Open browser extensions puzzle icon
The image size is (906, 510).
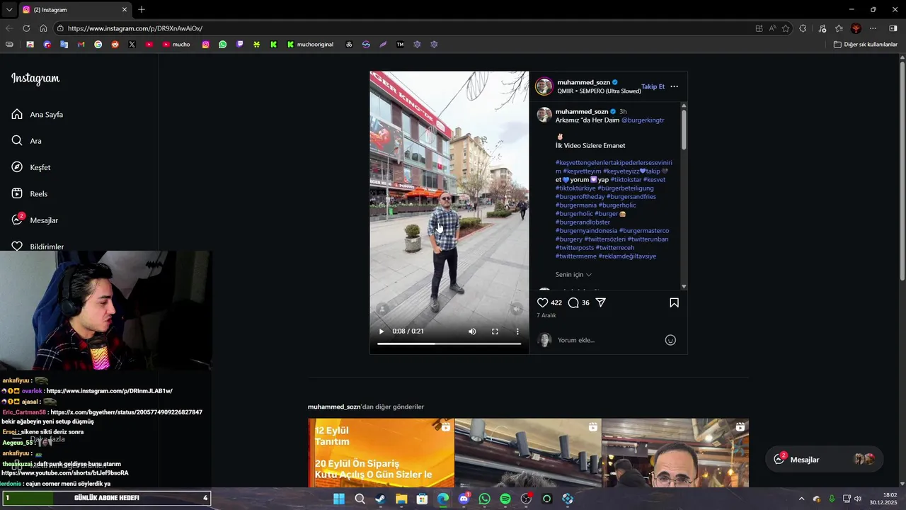click(x=803, y=28)
